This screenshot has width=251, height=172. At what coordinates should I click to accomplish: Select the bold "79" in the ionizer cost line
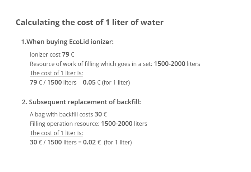point(66,54)
